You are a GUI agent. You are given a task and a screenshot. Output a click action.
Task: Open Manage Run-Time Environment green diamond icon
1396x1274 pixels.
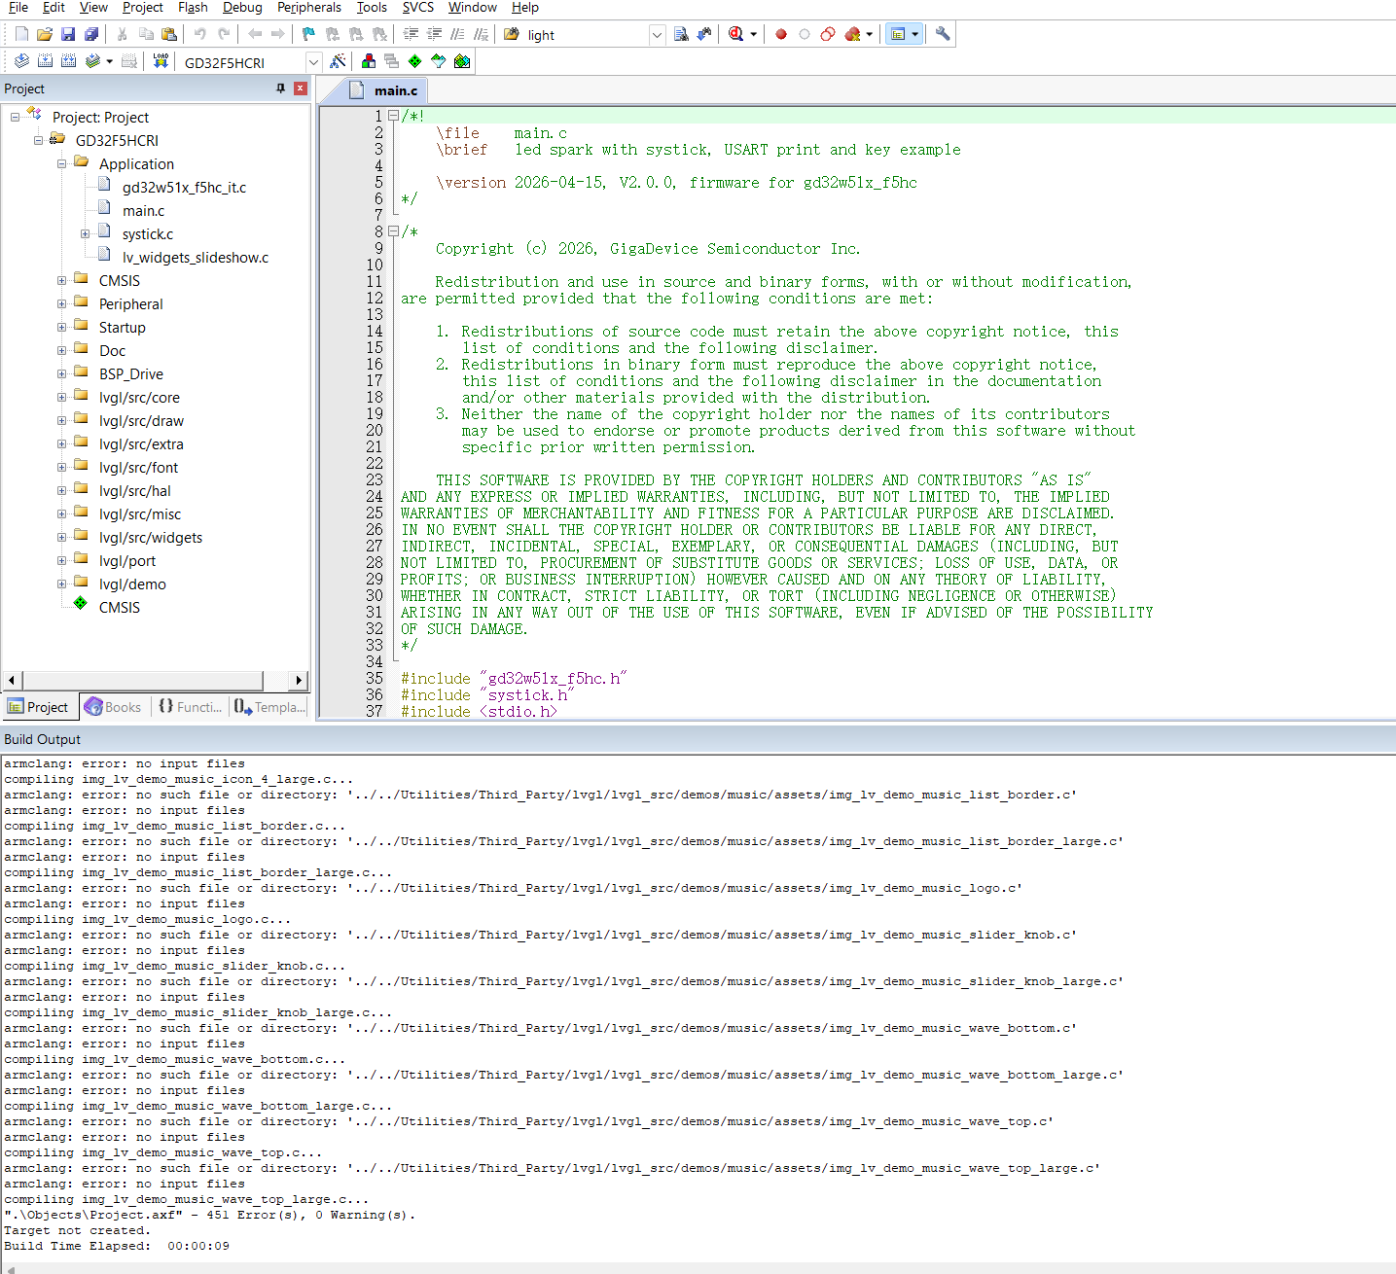(x=415, y=61)
